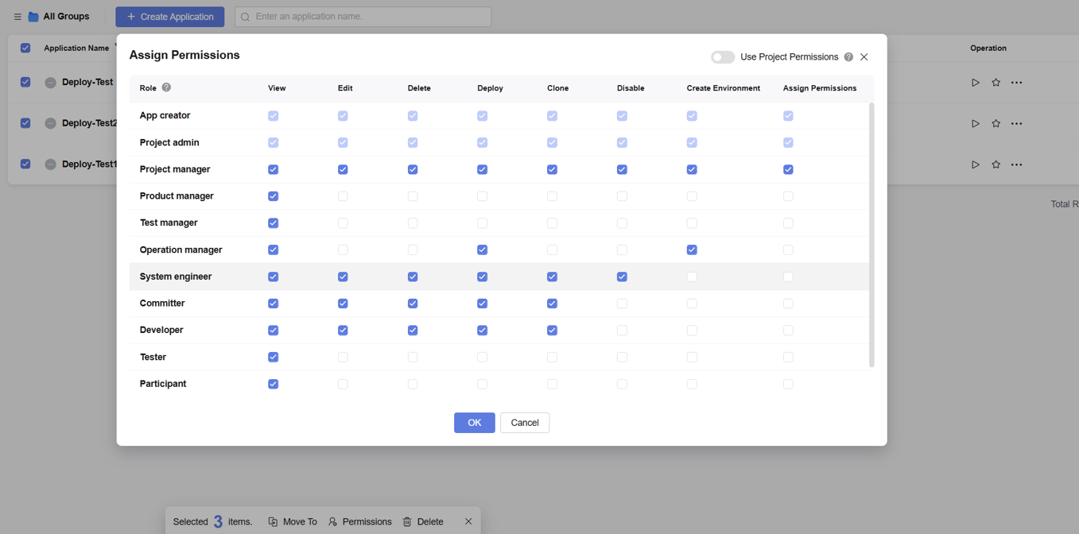Click OK to save permissions
This screenshot has width=1079, height=534.
point(475,423)
